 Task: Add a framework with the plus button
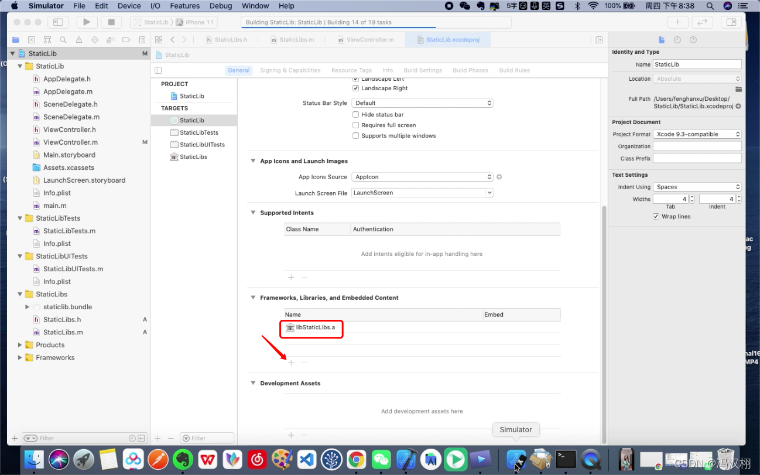click(x=291, y=363)
